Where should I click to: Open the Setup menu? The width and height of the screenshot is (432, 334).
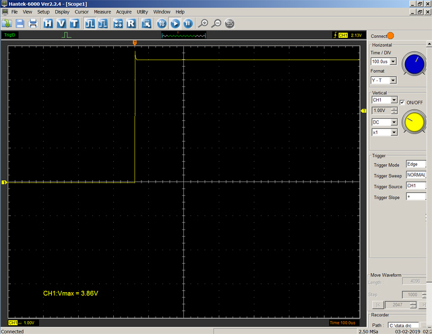coord(43,12)
